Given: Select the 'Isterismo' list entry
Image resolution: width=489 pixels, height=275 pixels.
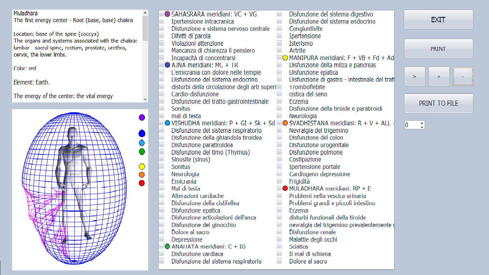Looking at the screenshot, I should (301, 43).
